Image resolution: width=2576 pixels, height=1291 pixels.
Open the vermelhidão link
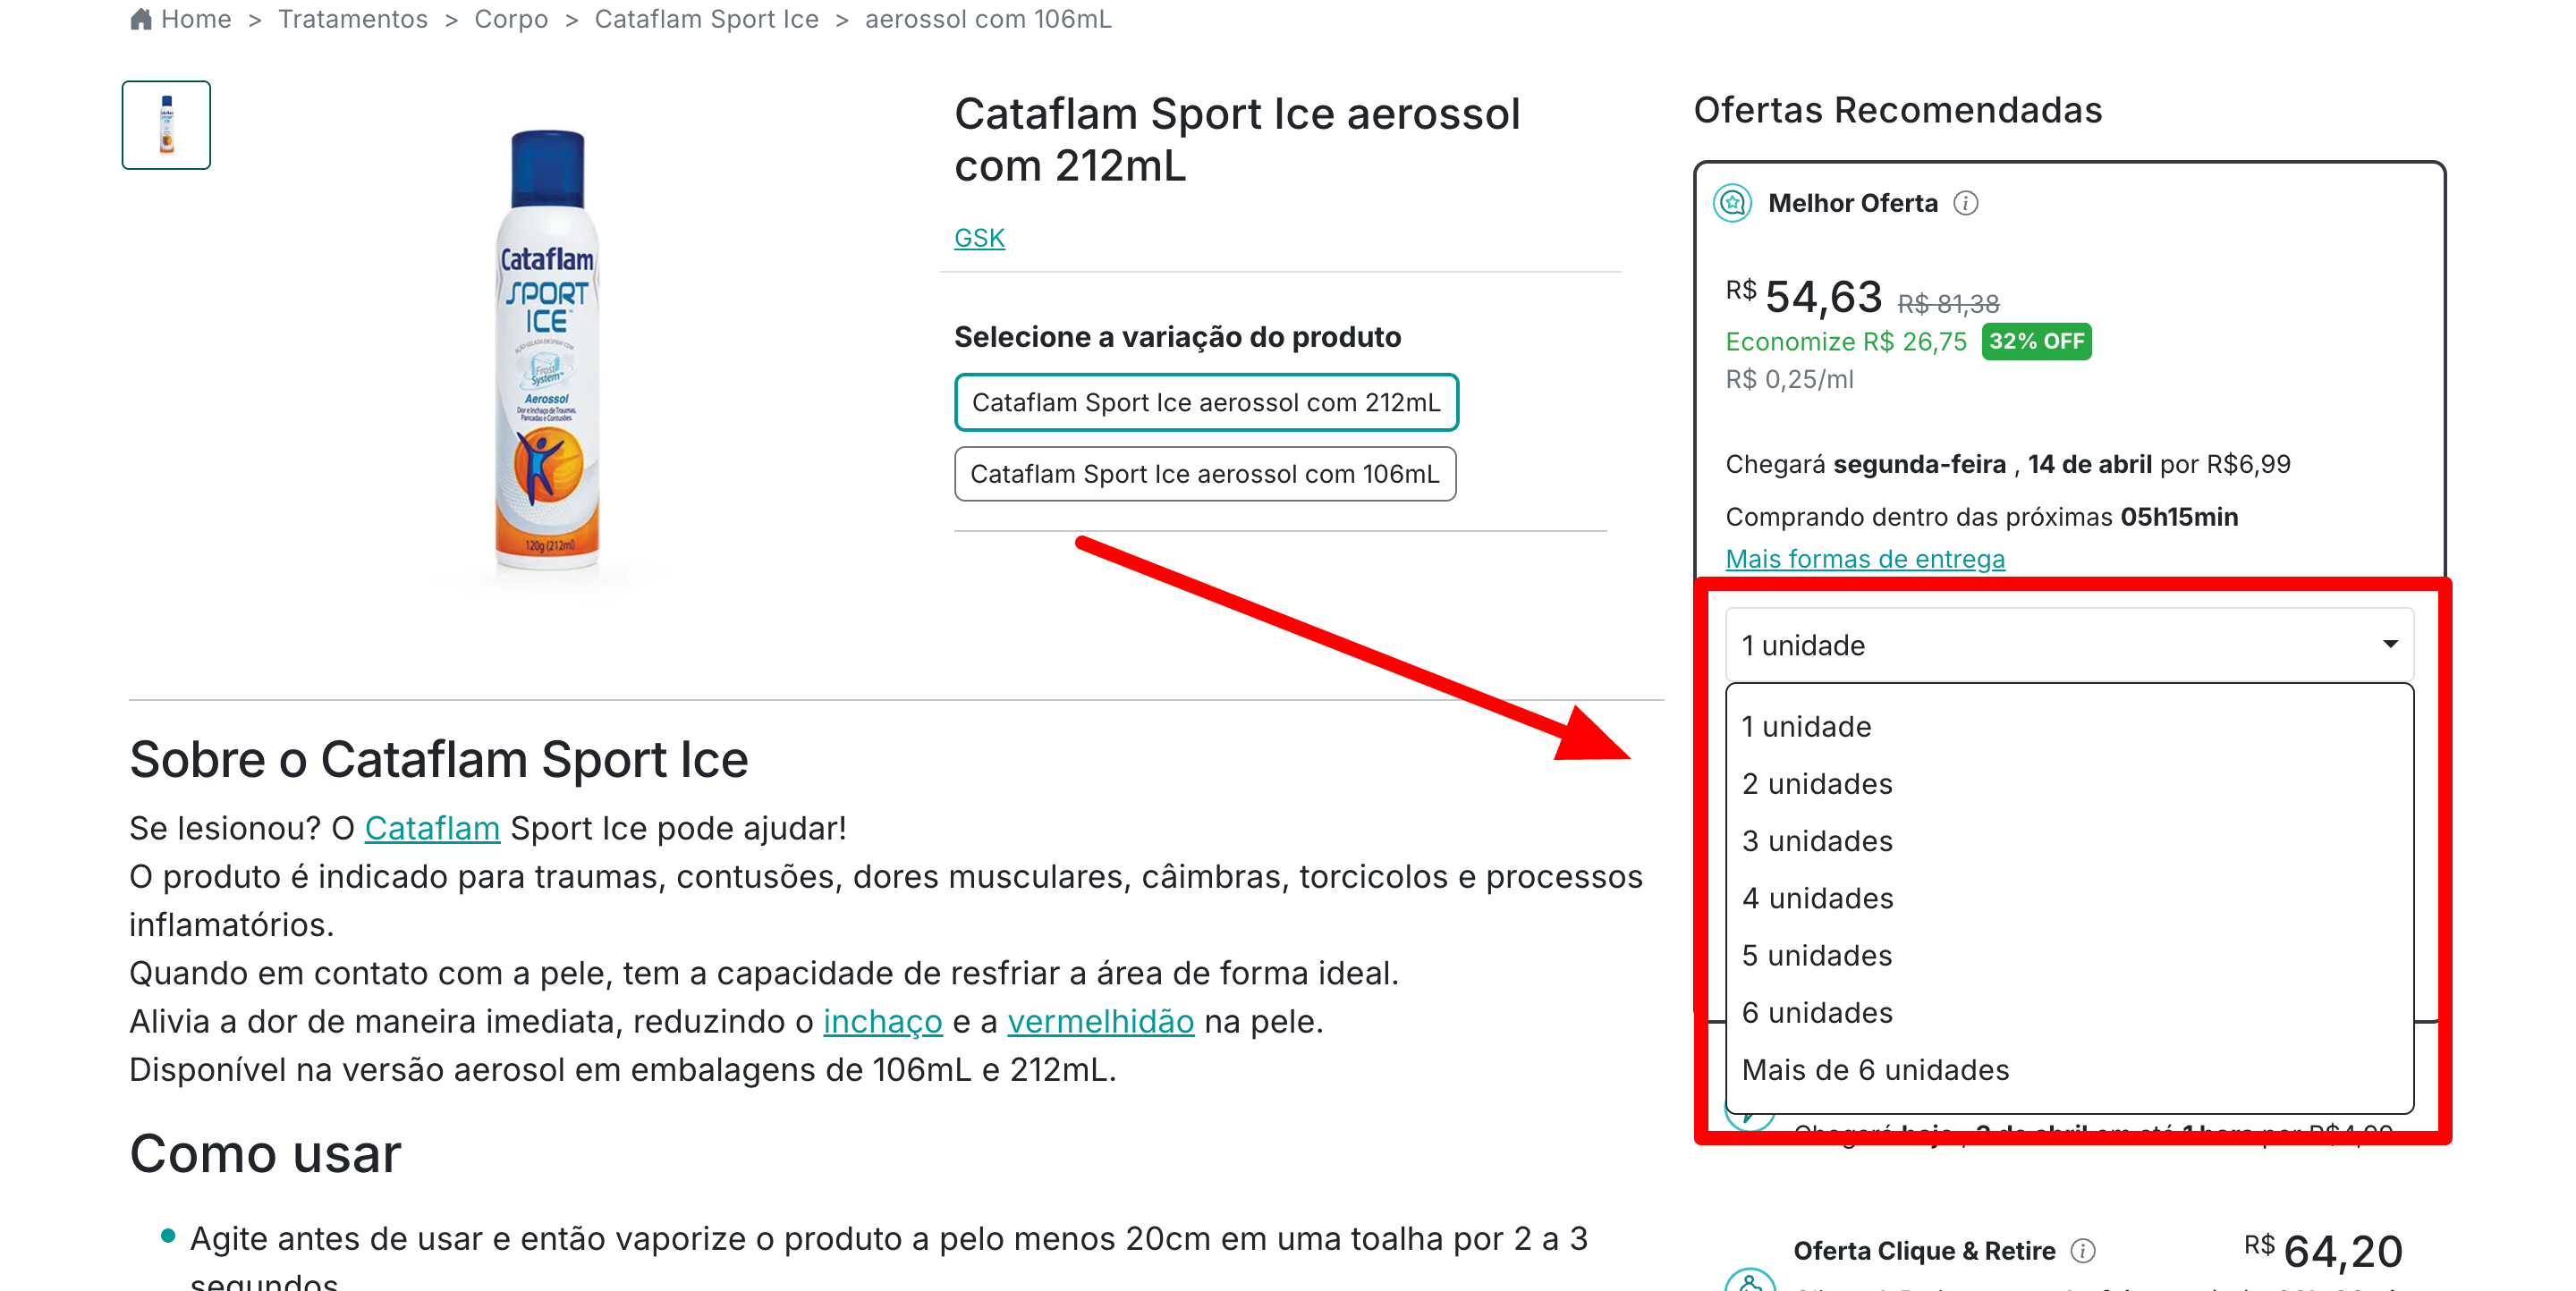pos(1100,1021)
